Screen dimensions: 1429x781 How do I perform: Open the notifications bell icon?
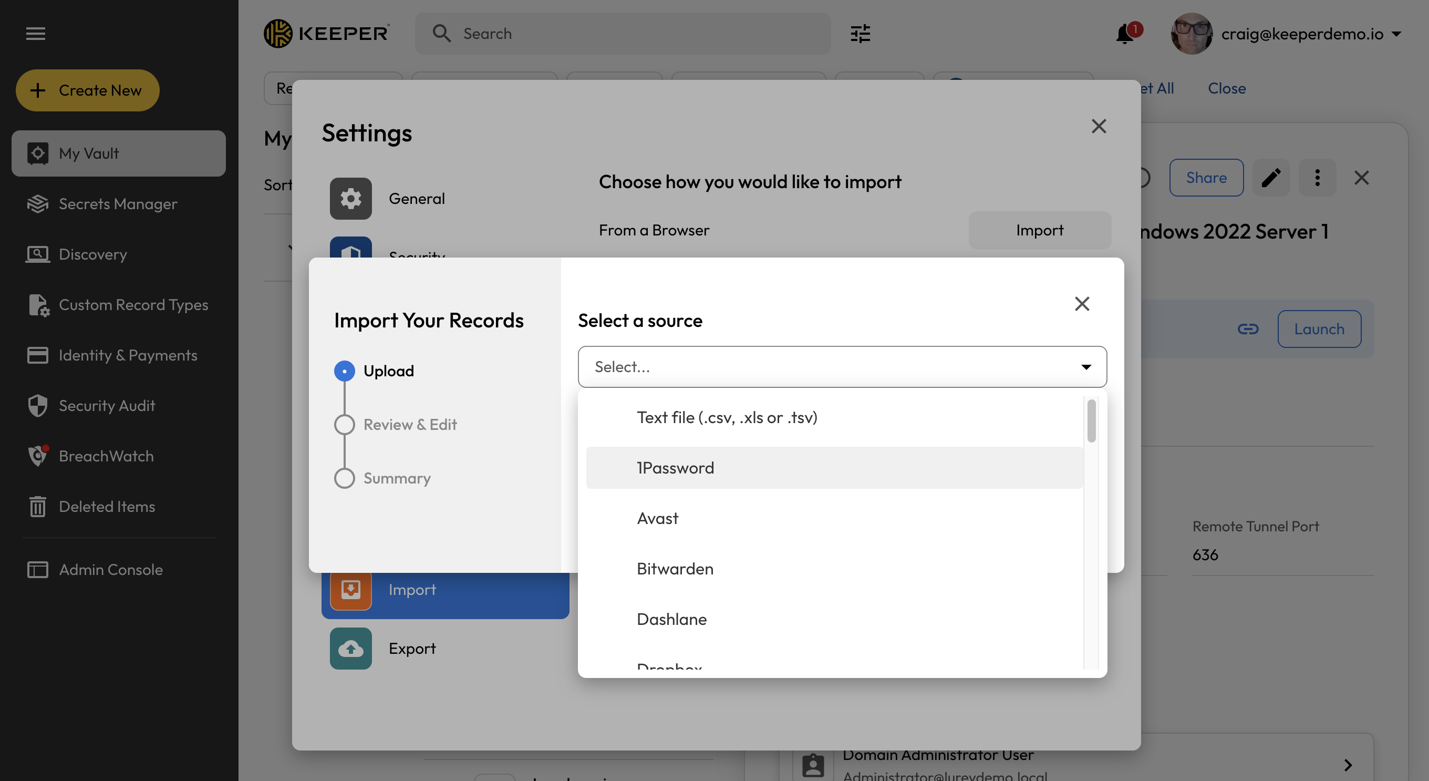pyautogui.click(x=1124, y=34)
